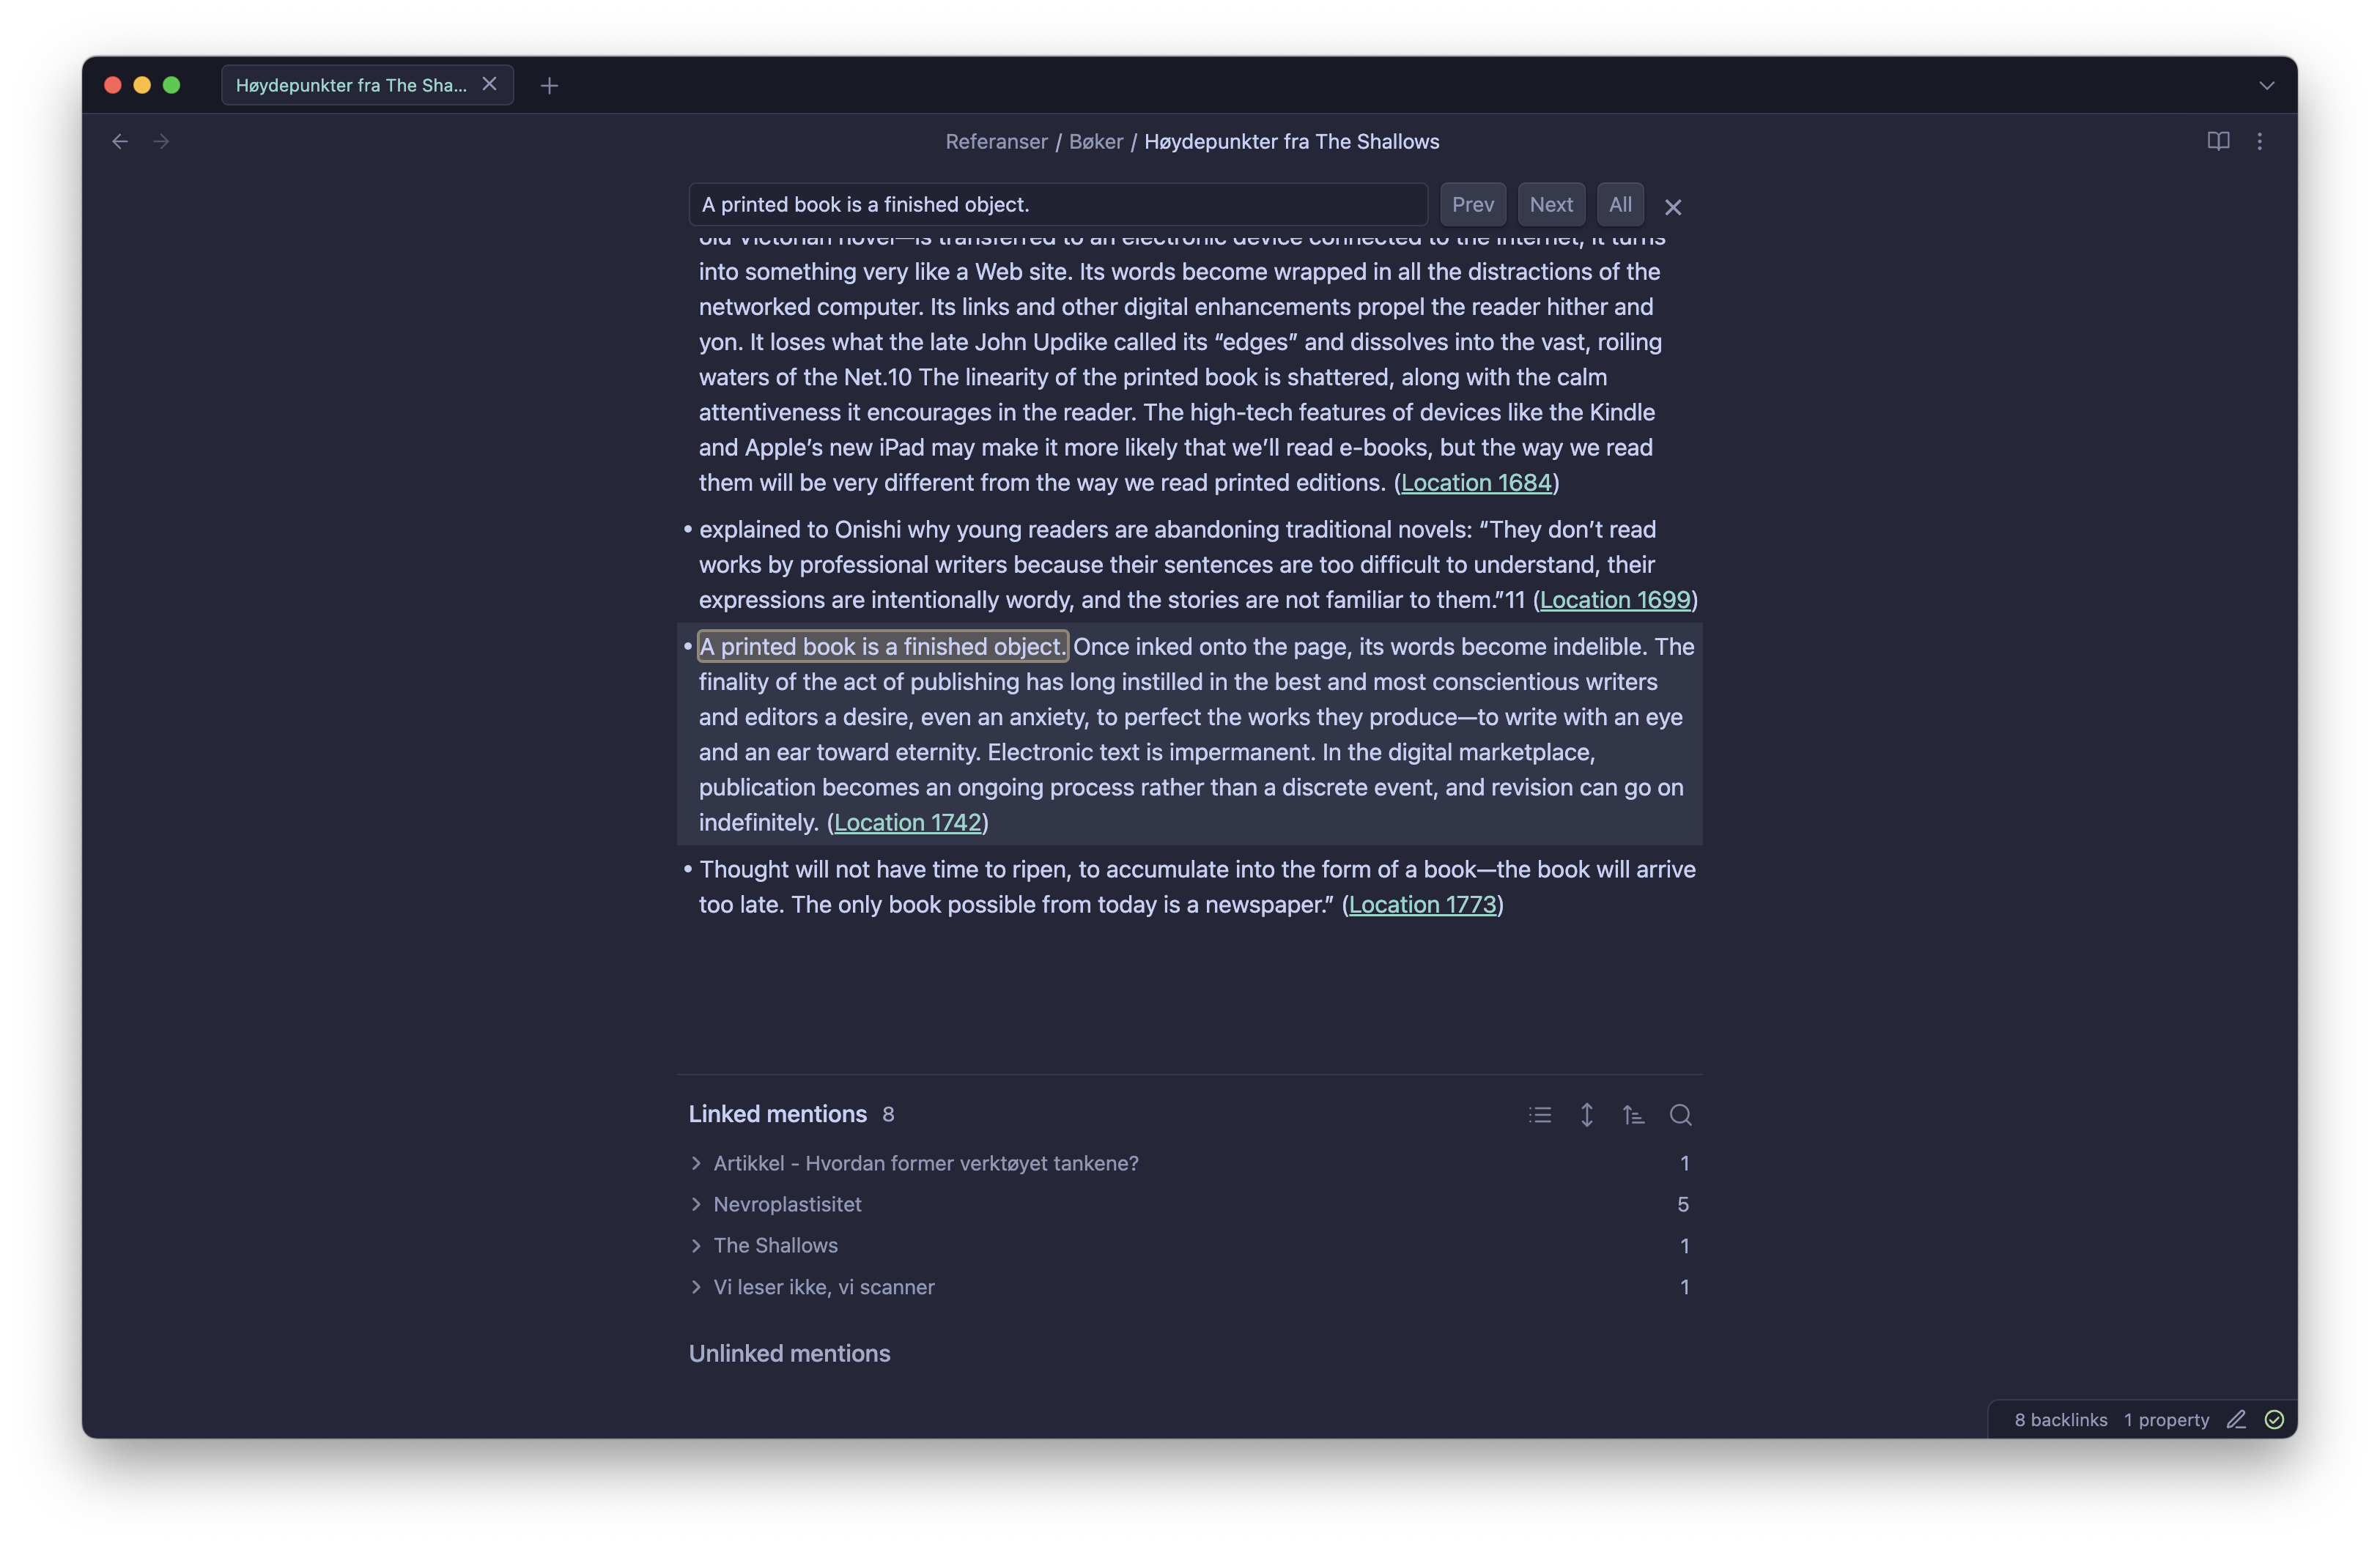Switch to reading view via the book icon
Viewport: 2380px width, 1547px height.
click(2217, 141)
